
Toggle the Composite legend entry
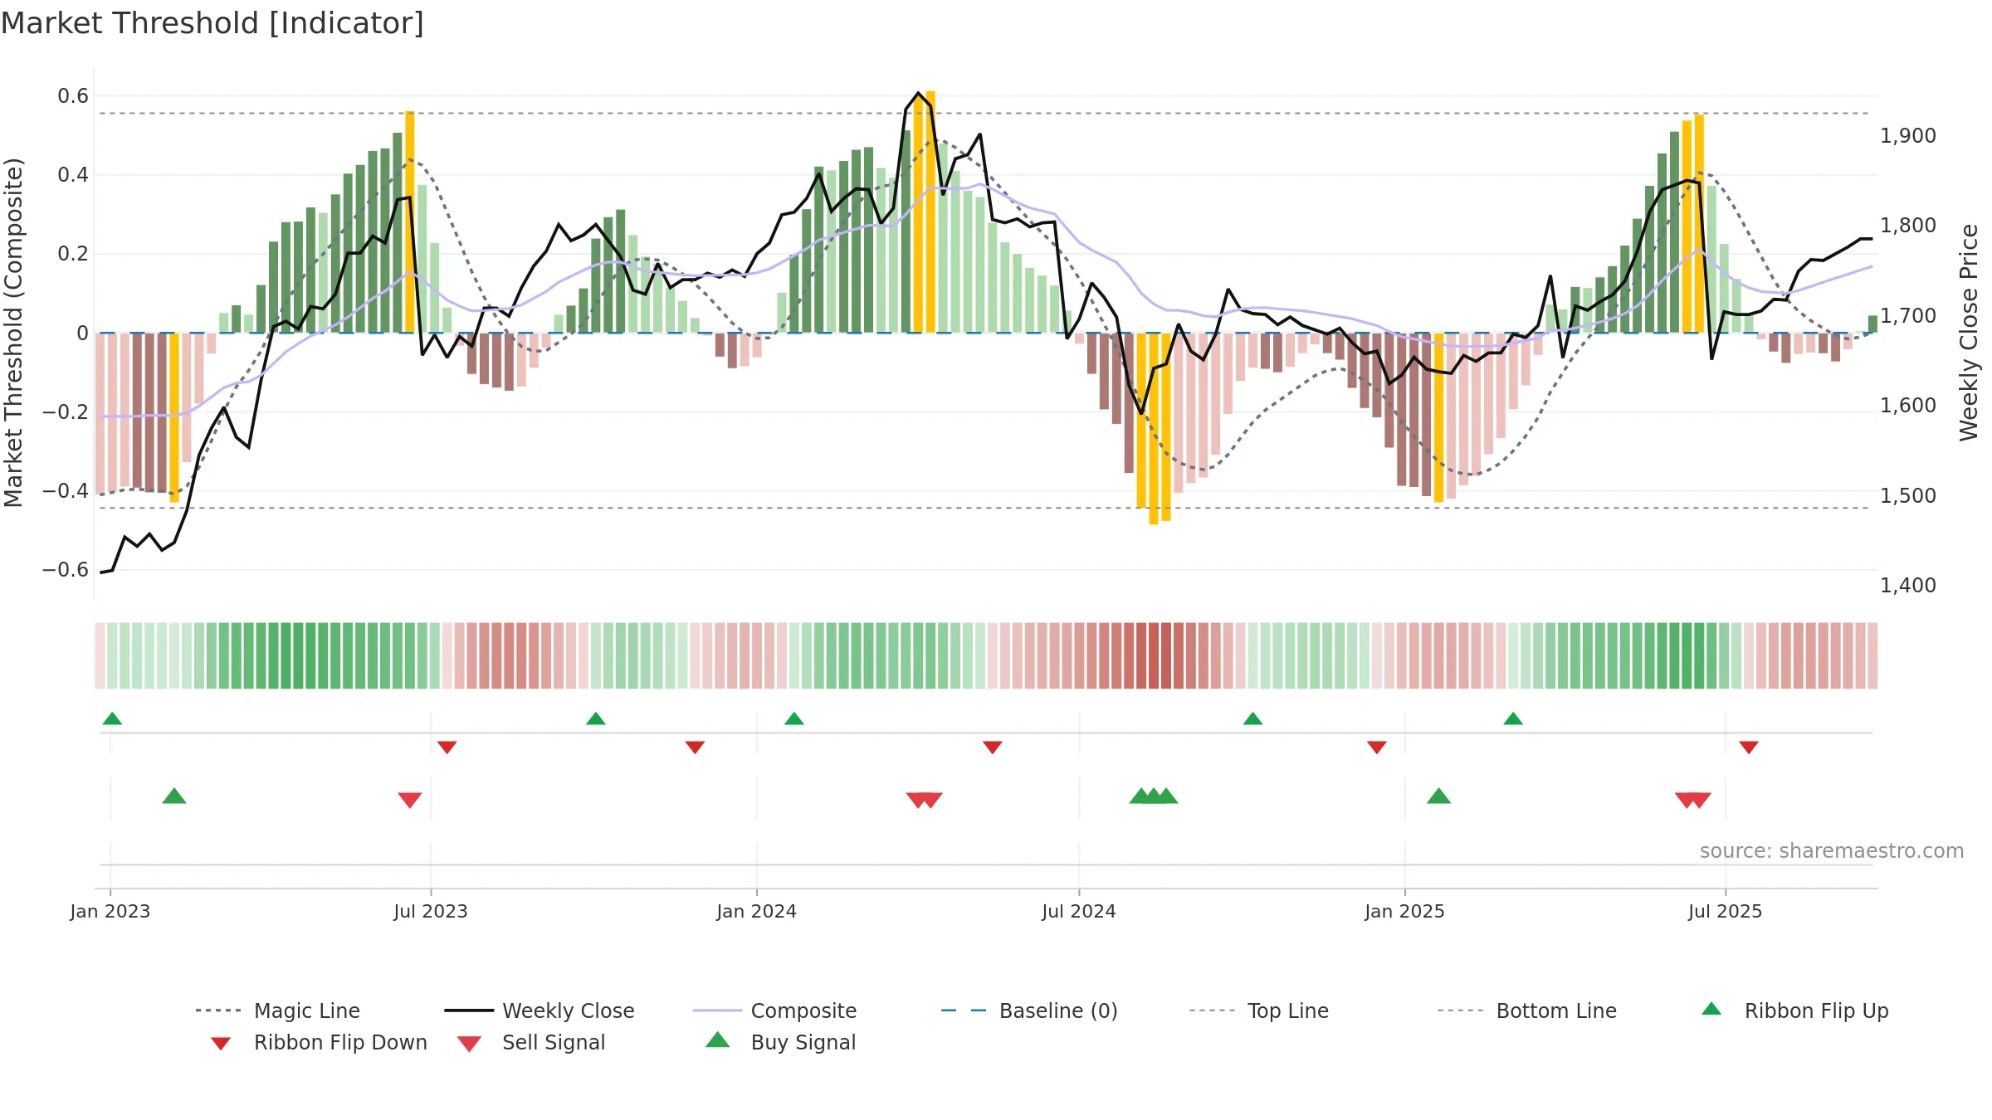(x=774, y=1010)
